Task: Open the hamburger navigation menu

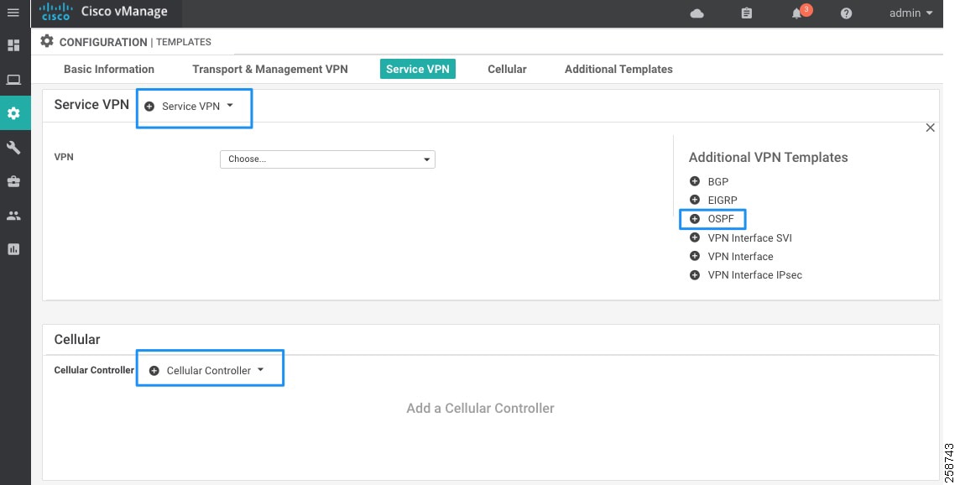Action: 13,13
